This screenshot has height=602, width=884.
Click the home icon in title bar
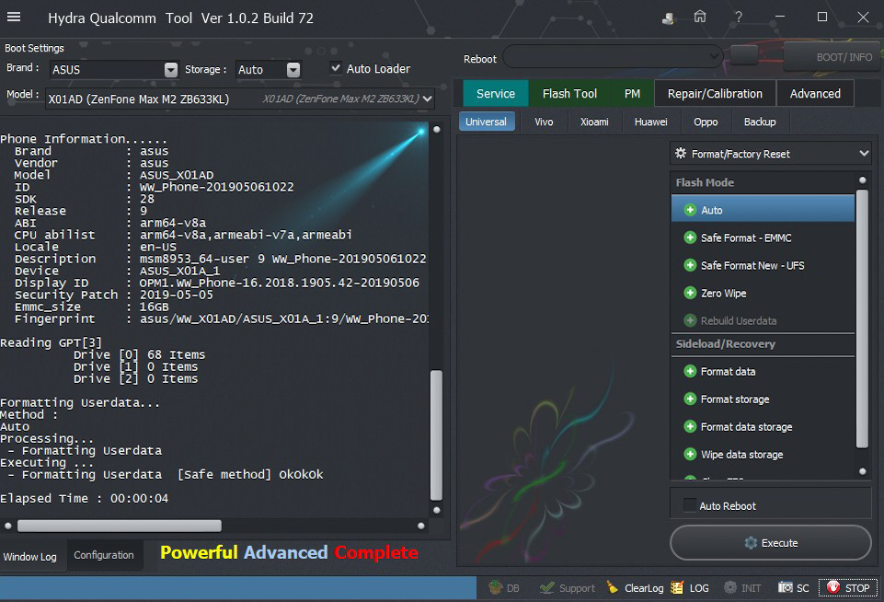point(700,17)
